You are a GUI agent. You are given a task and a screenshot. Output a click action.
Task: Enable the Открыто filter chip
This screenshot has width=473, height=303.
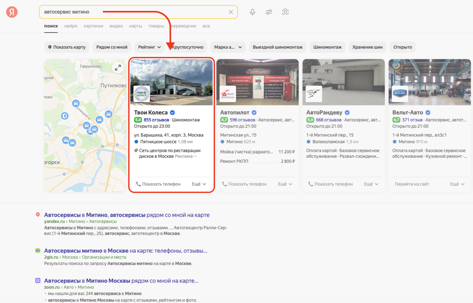tap(402, 47)
